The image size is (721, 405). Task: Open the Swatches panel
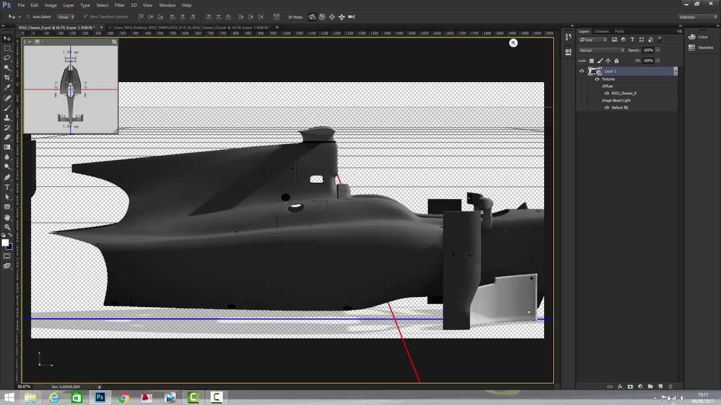click(x=701, y=48)
